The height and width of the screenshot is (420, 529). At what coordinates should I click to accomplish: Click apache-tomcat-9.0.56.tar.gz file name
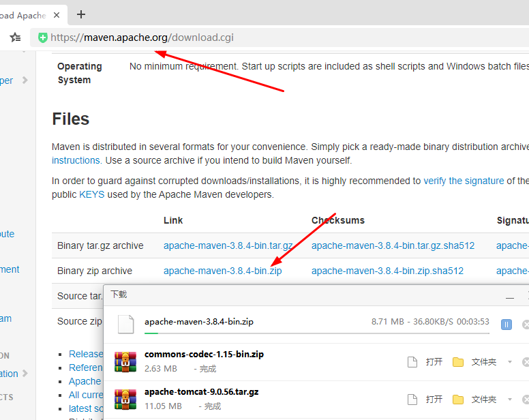point(201,391)
